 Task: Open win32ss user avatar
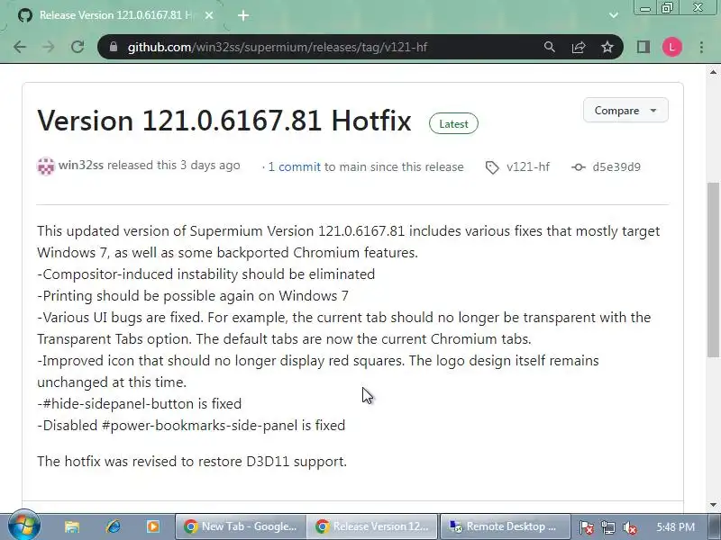pyautogui.click(x=46, y=166)
